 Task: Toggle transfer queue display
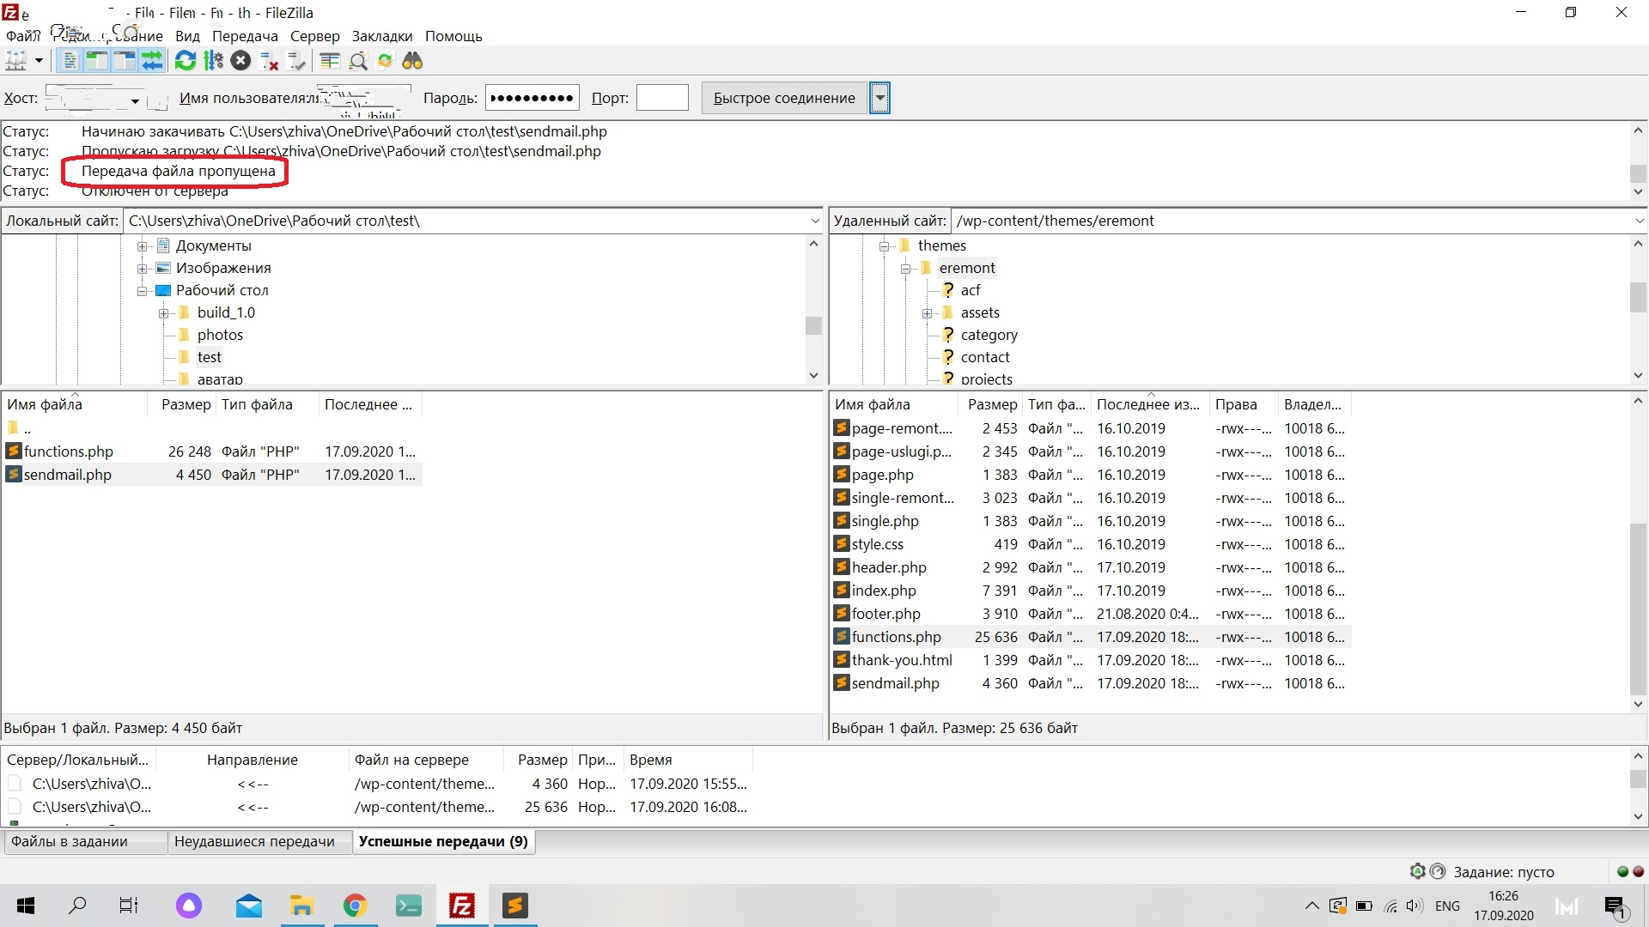tap(152, 61)
